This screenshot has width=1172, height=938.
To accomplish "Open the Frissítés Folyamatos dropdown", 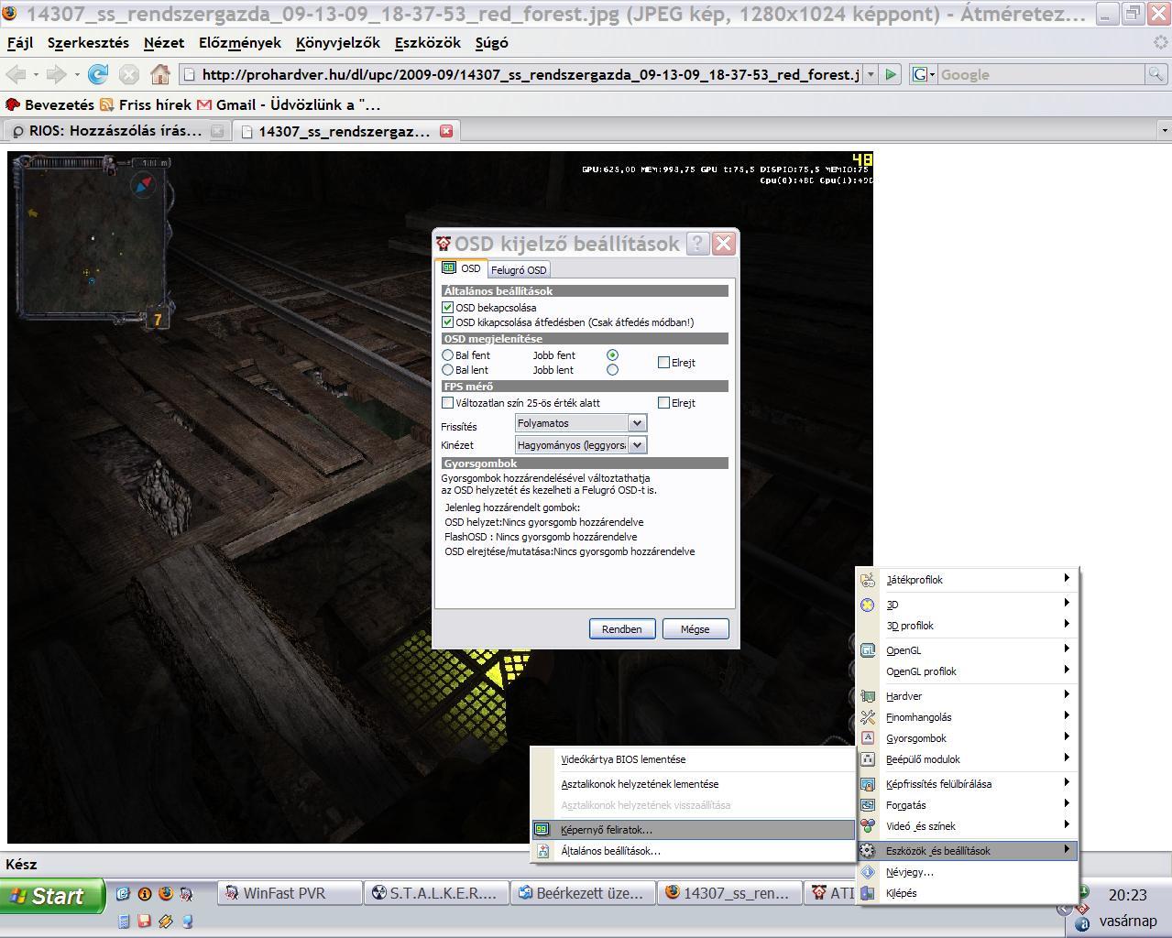I will [637, 423].
